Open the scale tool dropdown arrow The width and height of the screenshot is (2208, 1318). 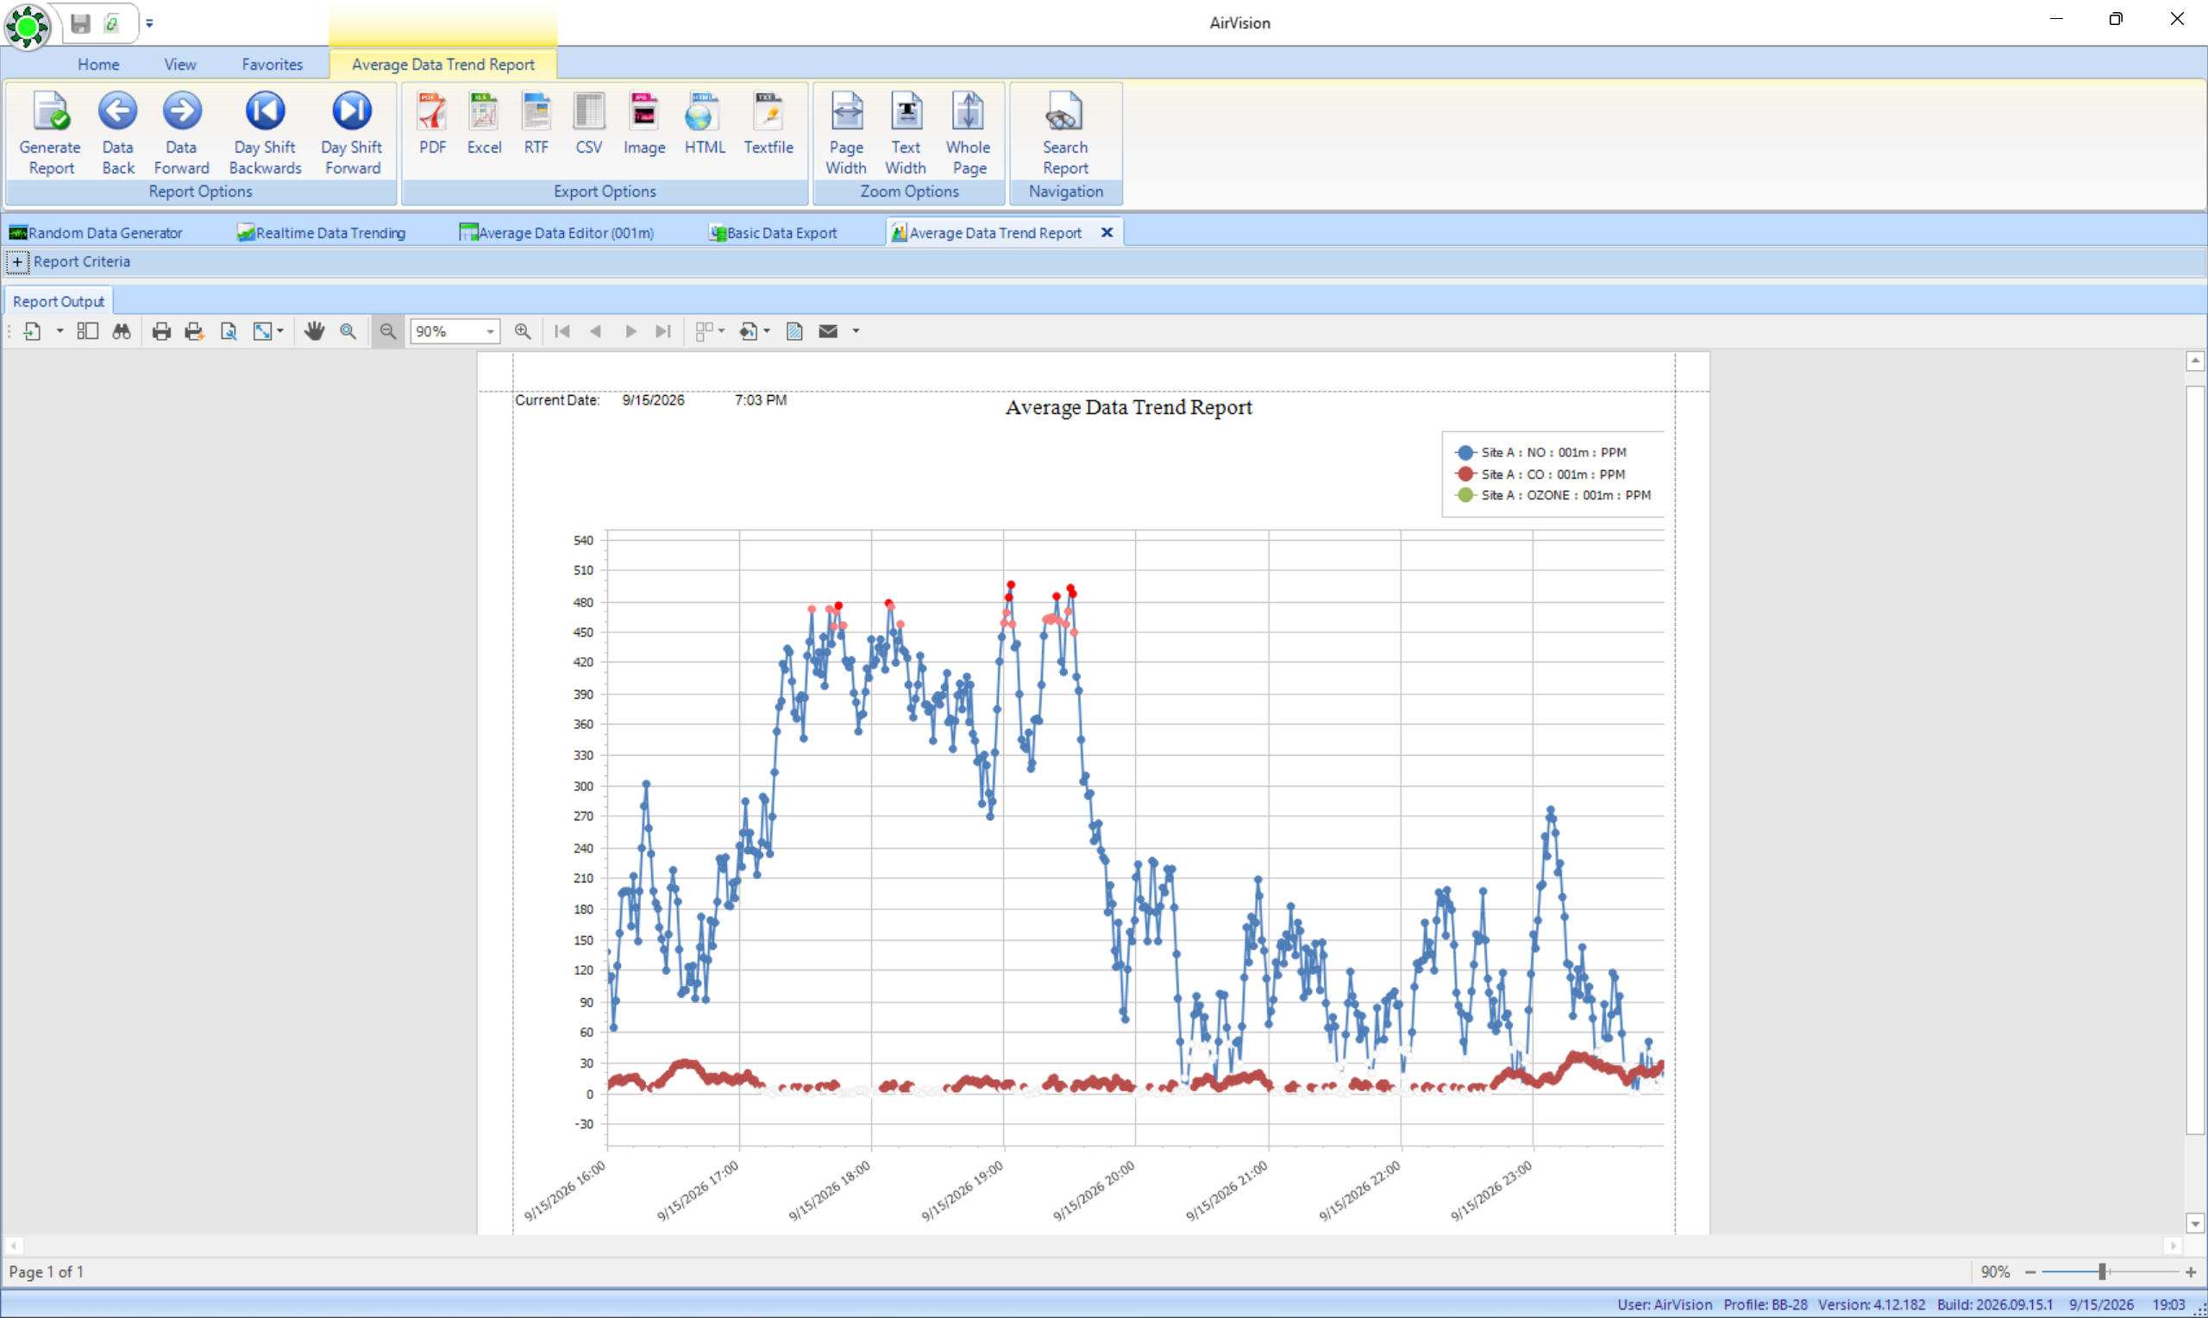coord(280,331)
